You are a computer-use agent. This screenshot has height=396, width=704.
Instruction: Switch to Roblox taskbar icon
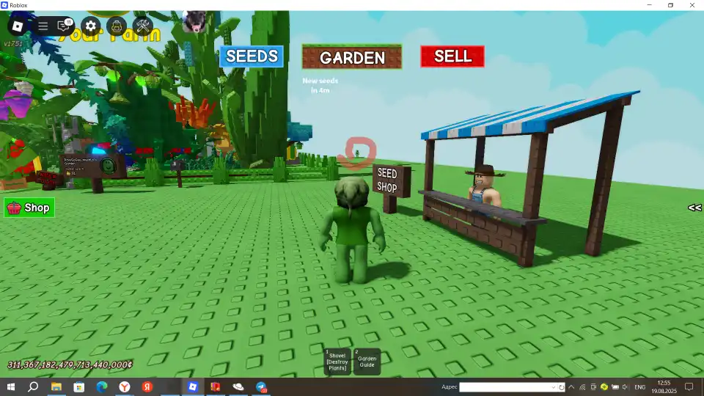pyautogui.click(x=193, y=387)
